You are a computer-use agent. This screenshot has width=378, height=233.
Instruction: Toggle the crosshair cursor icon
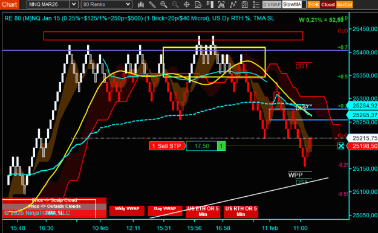click(x=187, y=5)
